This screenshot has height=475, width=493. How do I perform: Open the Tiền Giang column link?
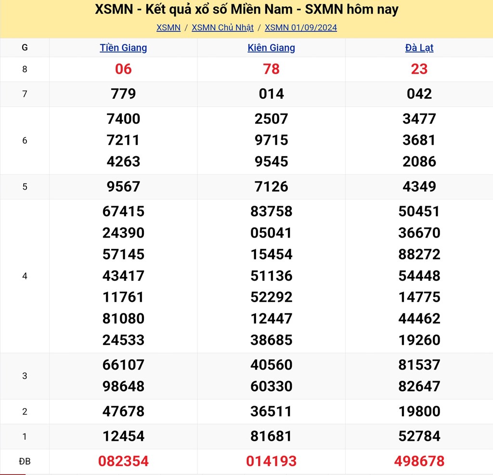123,48
